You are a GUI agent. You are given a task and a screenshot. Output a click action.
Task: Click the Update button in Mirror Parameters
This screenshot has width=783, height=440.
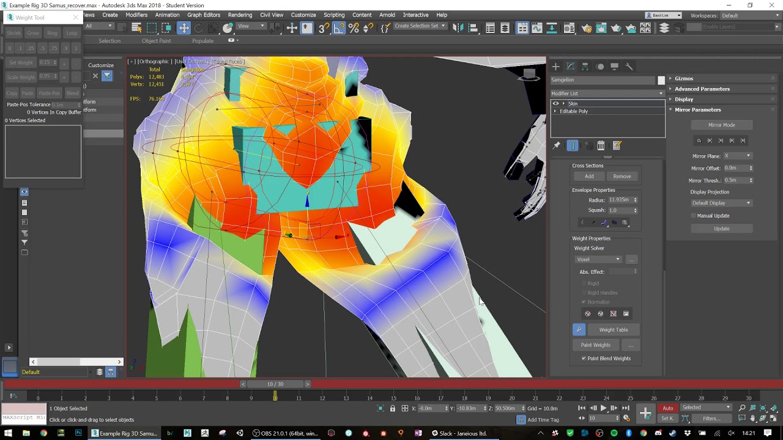pyautogui.click(x=721, y=229)
